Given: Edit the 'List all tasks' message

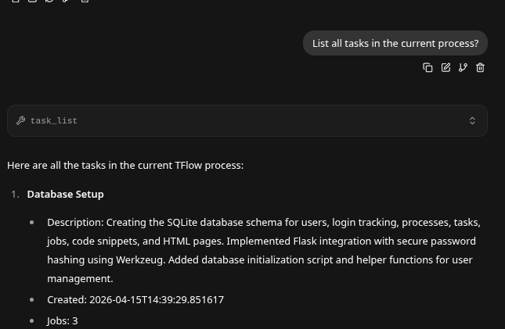Looking at the screenshot, I should 445,68.
